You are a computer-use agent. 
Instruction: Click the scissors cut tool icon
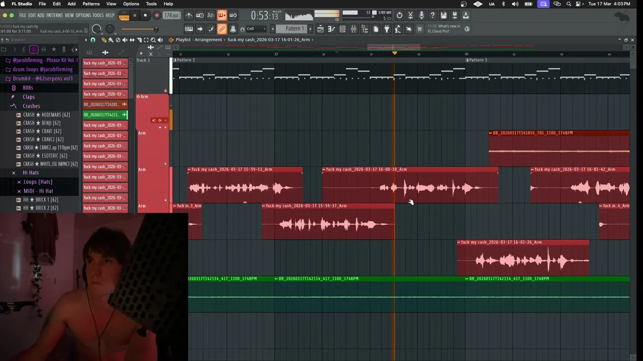pos(410,16)
